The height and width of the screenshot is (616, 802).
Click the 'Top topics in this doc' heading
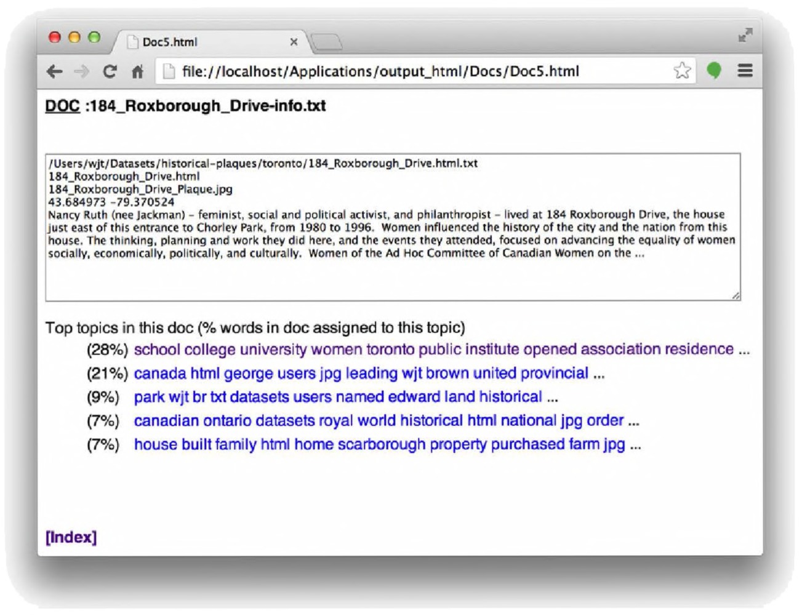coord(255,327)
